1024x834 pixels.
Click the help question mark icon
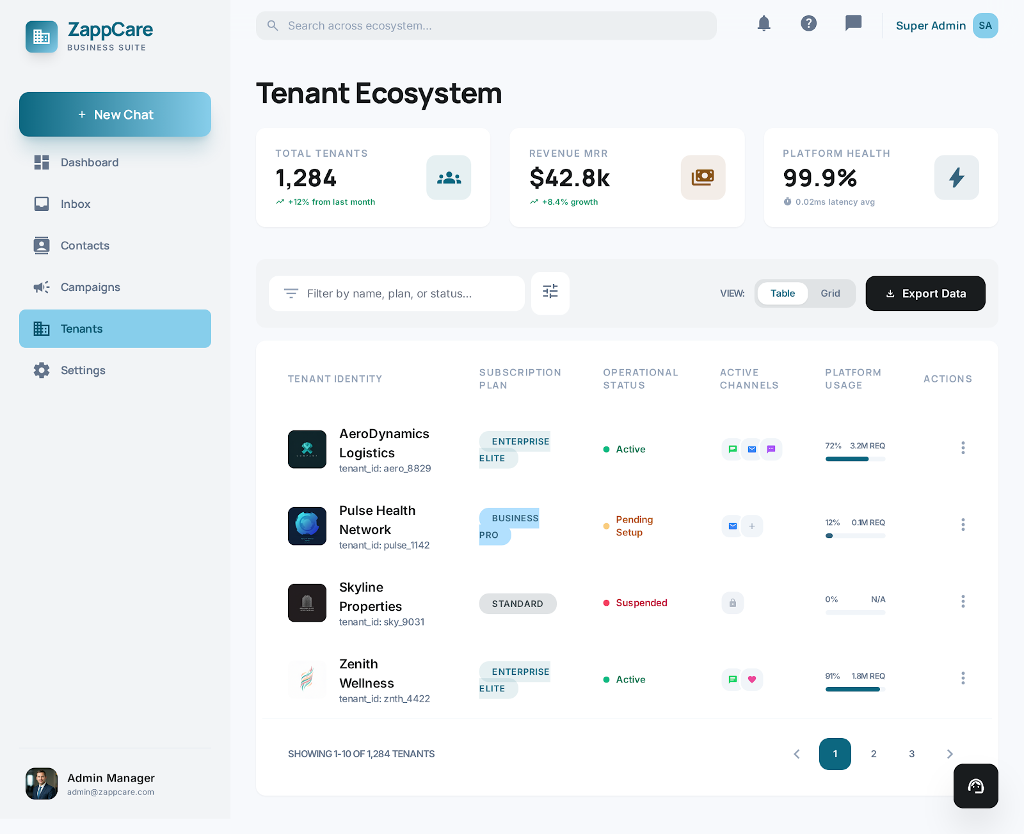808,24
